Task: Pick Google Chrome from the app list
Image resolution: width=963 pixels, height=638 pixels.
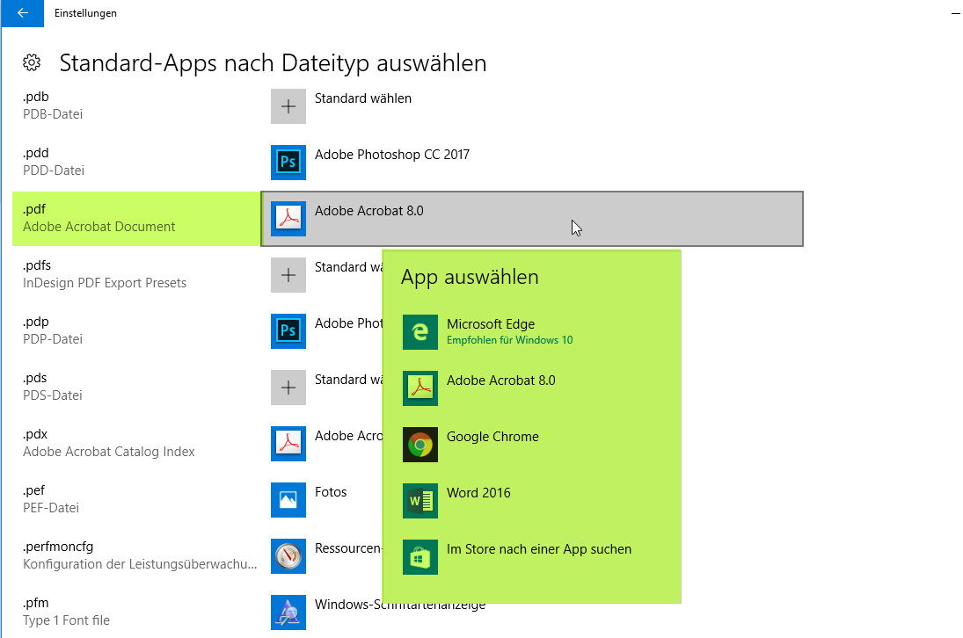Action: click(531, 445)
